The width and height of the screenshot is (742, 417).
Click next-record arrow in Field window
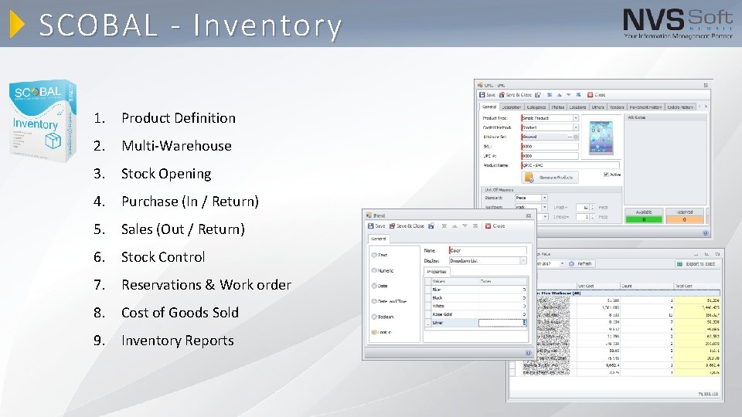coord(465,226)
